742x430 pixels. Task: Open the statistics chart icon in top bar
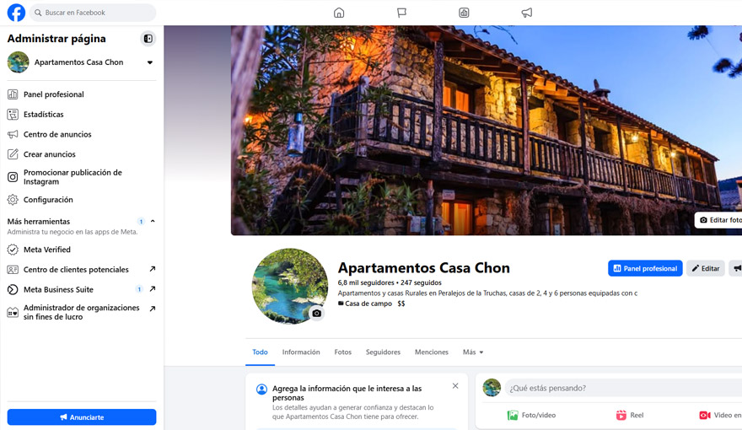pyautogui.click(x=464, y=13)
